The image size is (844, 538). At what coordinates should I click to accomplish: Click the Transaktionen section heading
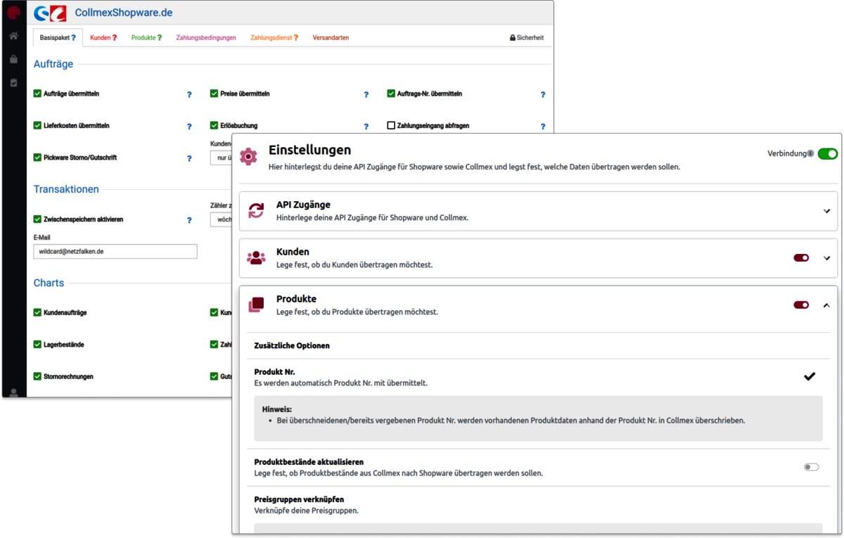coord(66,189)
